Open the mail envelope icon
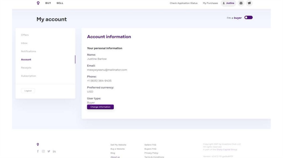 (241, 3)
